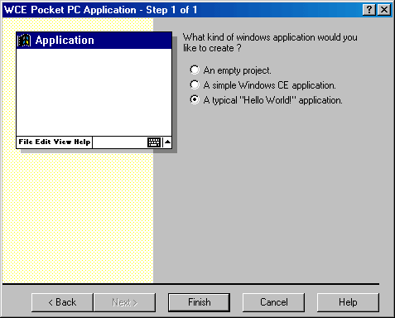The image size is (395, 318).
Task: Click the grayed Next button
Action: tap(125, 302)
